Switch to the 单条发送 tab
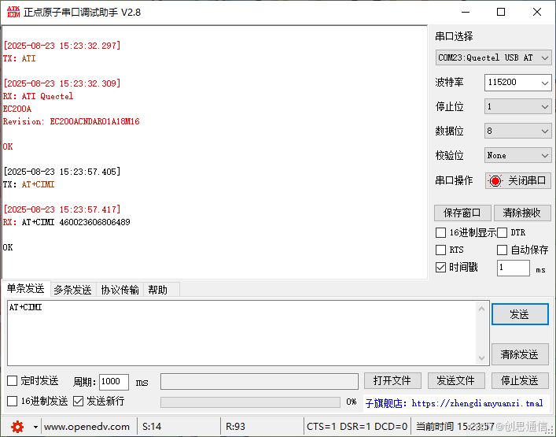 26,289
